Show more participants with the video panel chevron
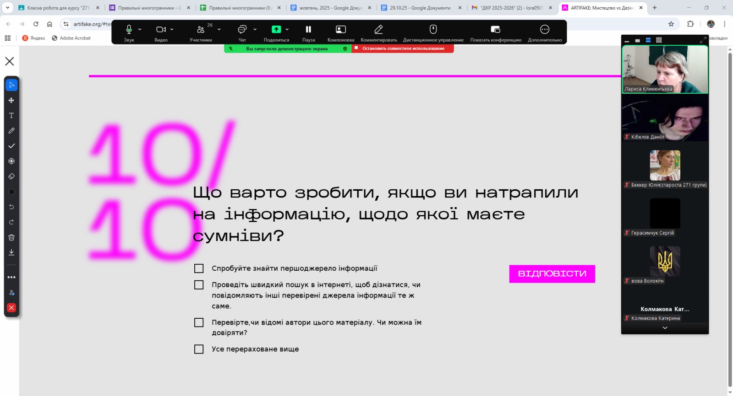The height and width of the screenshot is (396, 733). [x=665, y=328]
